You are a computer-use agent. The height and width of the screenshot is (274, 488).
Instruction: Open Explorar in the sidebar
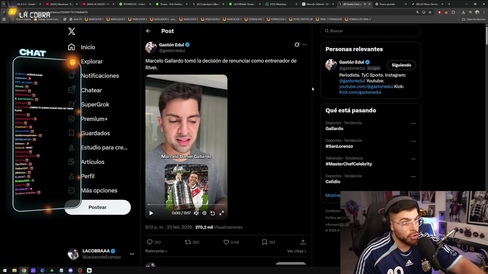pyautogui.click(x=85, y=61)
